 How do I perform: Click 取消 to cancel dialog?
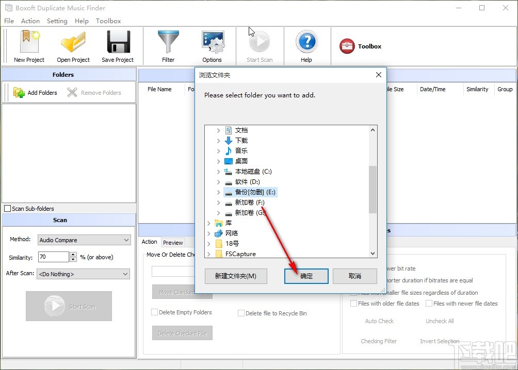pyautogui.click(x=355, y=276)
